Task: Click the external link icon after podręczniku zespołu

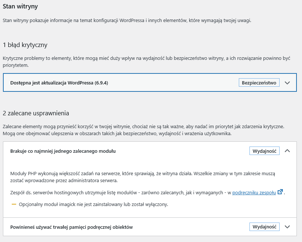Action: point(280,192)
